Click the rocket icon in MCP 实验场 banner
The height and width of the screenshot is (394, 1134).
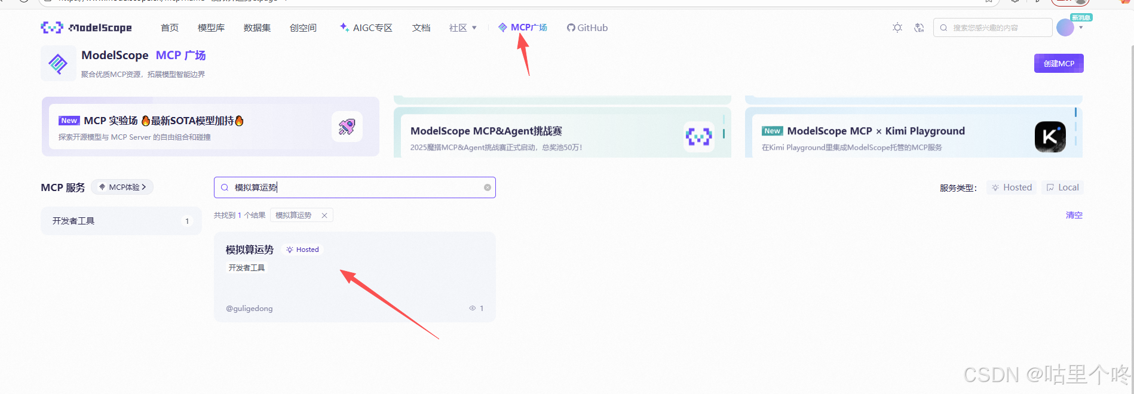click(x=347, y=127)
